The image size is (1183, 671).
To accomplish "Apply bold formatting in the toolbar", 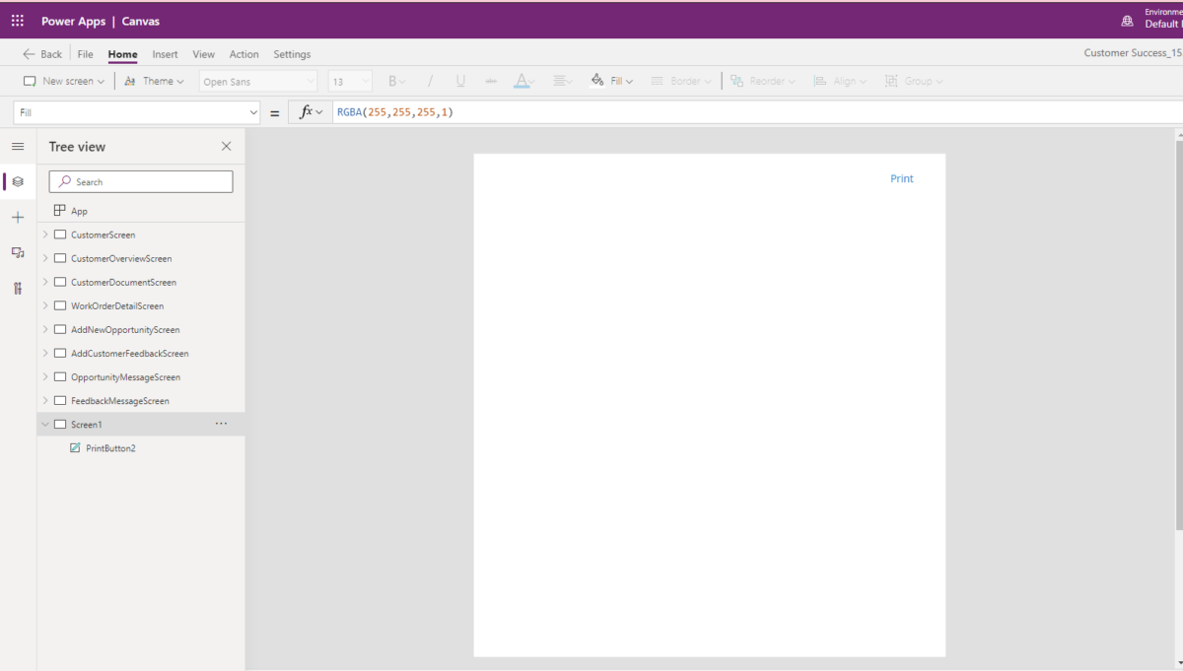I will [391, 81].
